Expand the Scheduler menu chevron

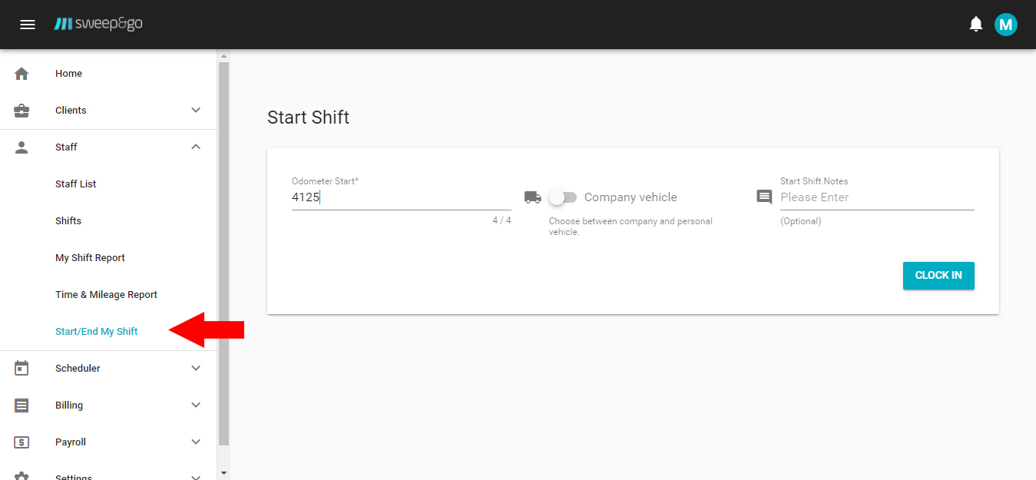click(196, 369)
